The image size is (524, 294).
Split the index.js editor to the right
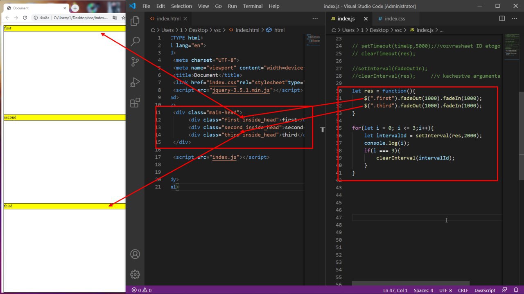point(502,18)
